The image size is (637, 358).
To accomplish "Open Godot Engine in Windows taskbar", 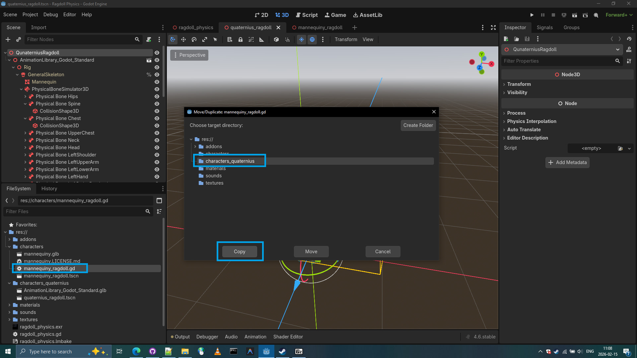I will 266,351.
